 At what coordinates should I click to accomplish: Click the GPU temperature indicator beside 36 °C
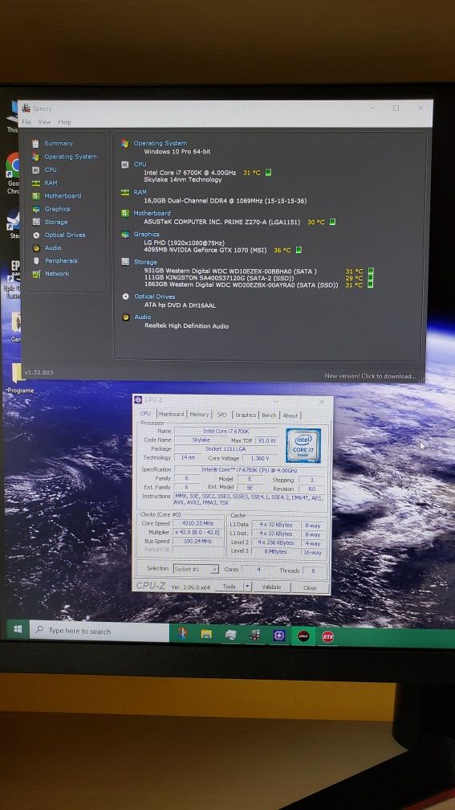point(299,250)
